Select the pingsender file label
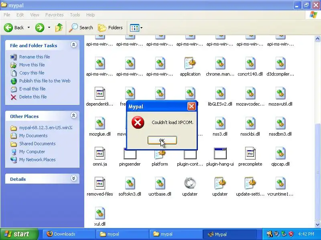The height and width of the screenshot is (240, 321). (x=130, y=164)
